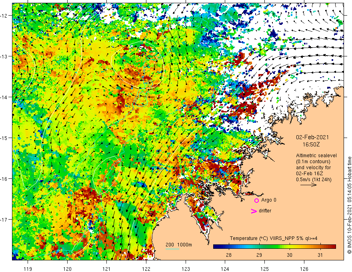Click the 'Argo 0' legend label
The height and width of the screenshot is (272, 352).
pyautogui.click(x=269, y=200)
